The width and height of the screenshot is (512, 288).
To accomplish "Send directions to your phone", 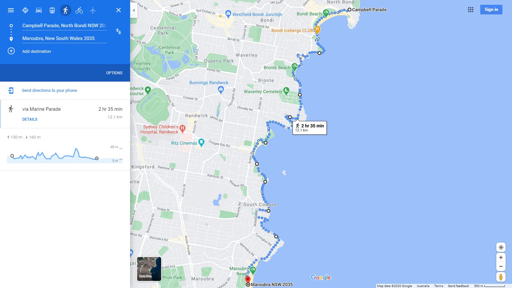I will click(x=49, y=91).
